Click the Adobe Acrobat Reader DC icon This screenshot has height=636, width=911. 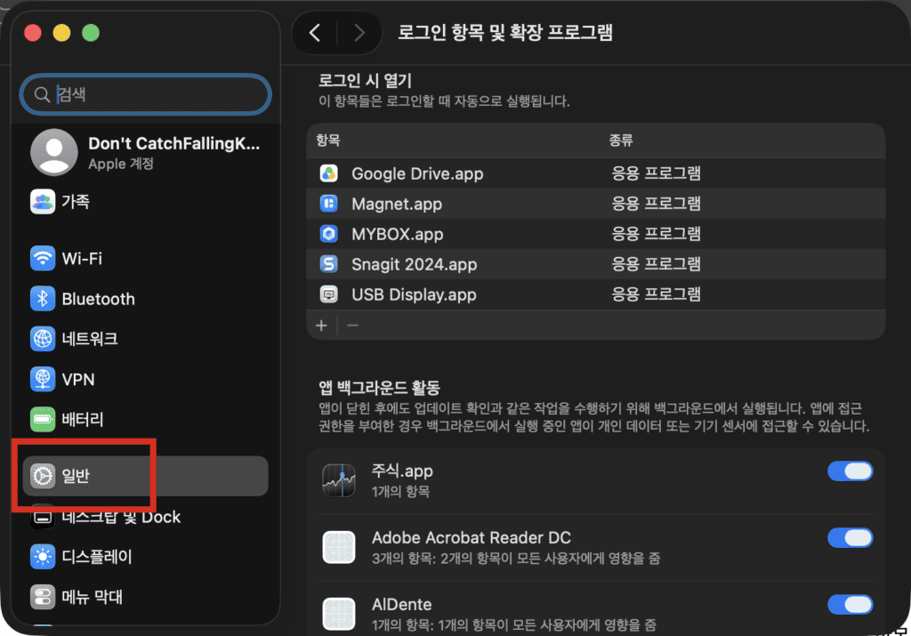[339, 547]
